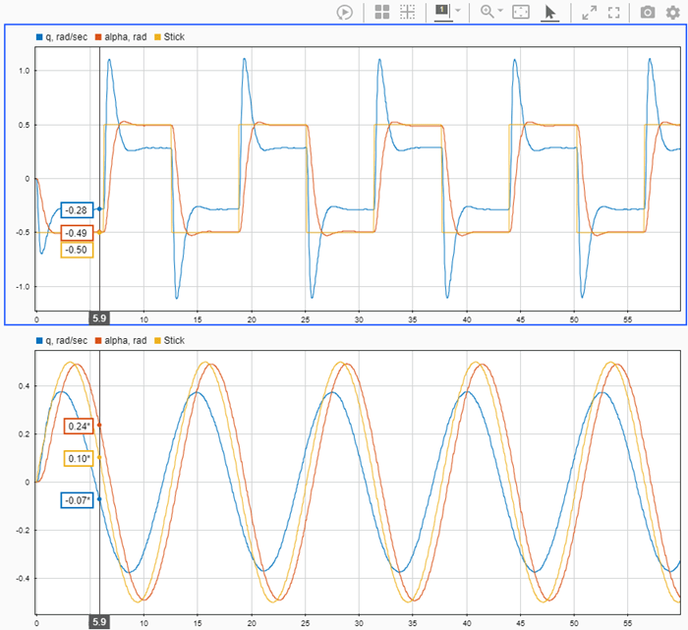688x630 pixels.
Task: Click the orange 0.24* data tip
Action: tap(79, 426)
